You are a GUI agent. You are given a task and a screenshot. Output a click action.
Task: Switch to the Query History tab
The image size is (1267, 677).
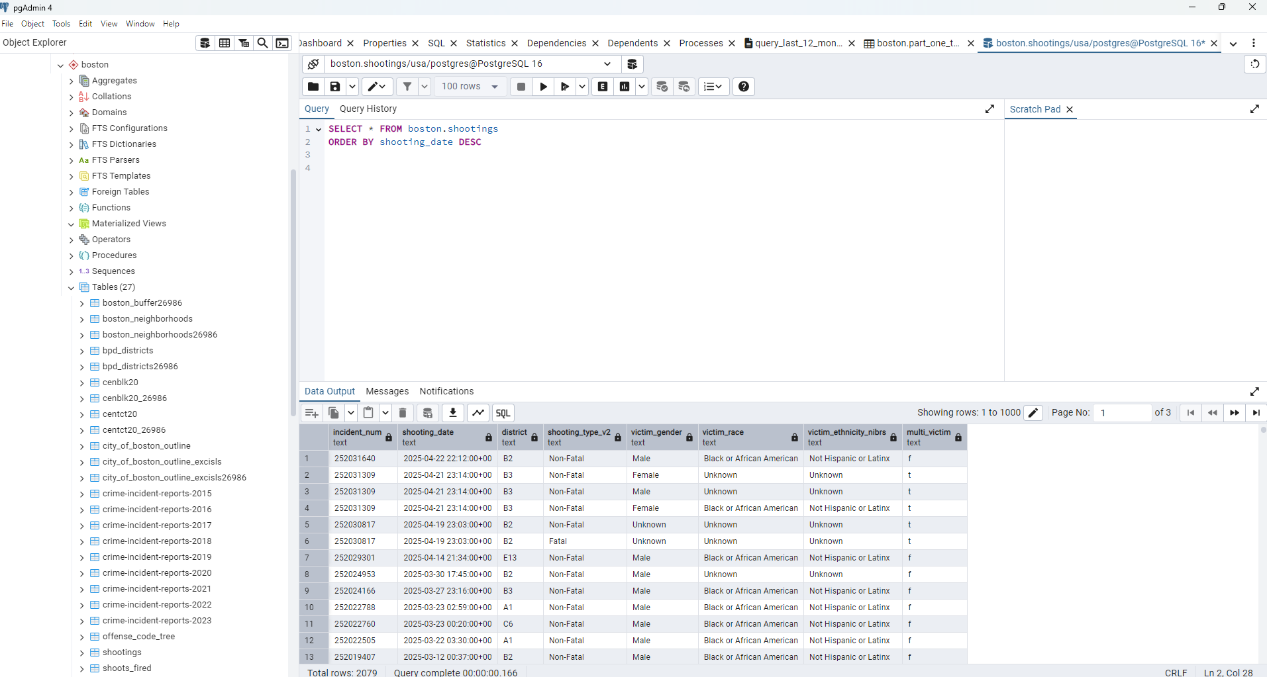[368, 109]
